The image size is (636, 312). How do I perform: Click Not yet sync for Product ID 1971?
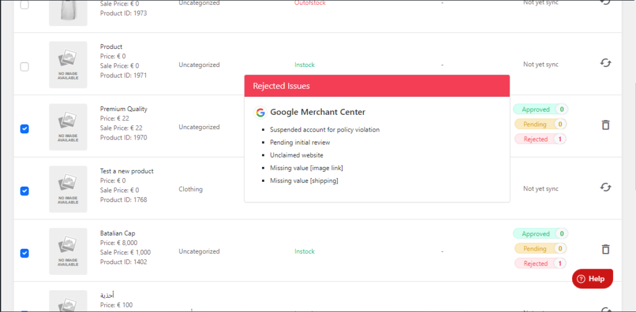(541, 65)
